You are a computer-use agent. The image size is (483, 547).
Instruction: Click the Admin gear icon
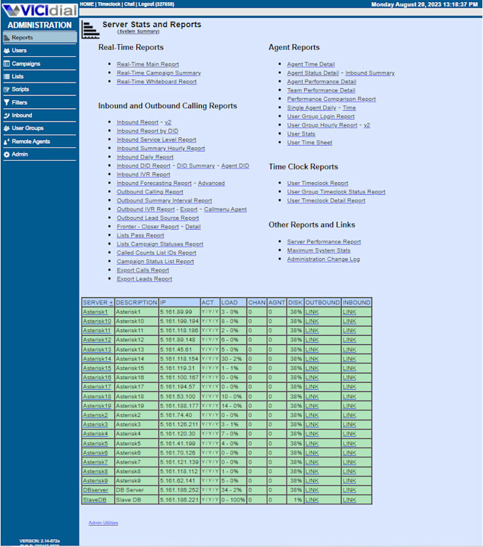(x=7, y=154)
